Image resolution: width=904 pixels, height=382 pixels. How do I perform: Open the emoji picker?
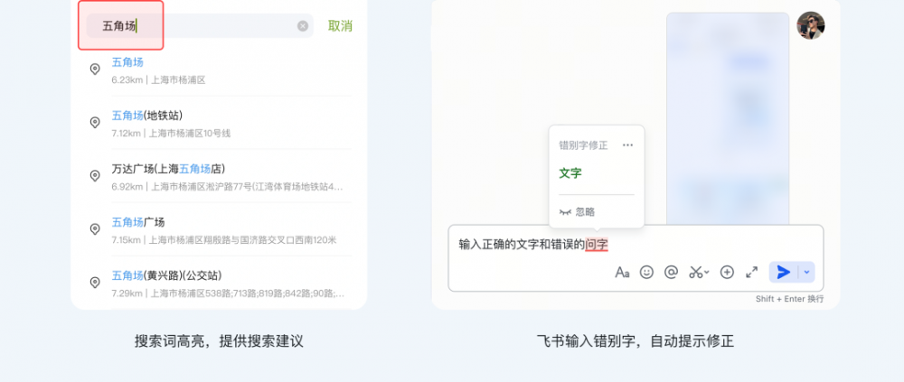pyautogui.click(x=647, y=272)
